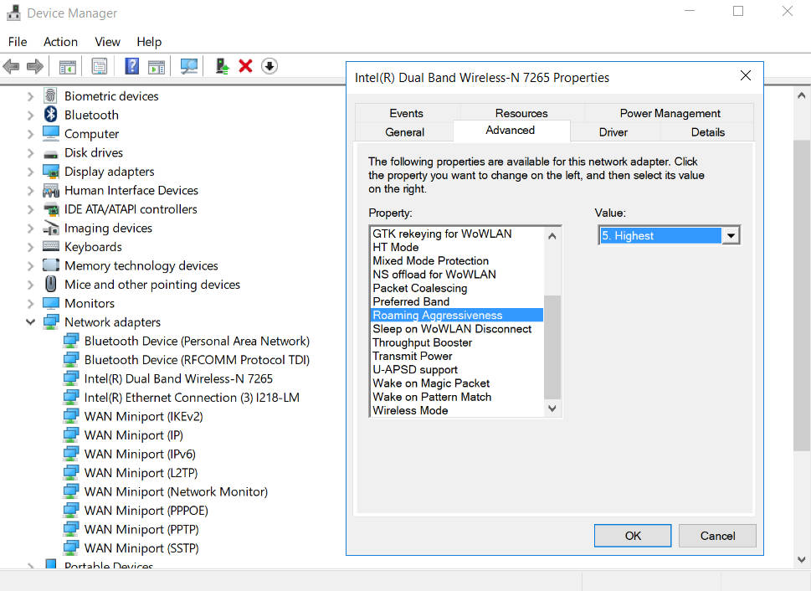Select Bluetooth Device (RFCOMM Protocol TDI)
This screenshot has width=811, height=591.
click(x=197, y=360)
